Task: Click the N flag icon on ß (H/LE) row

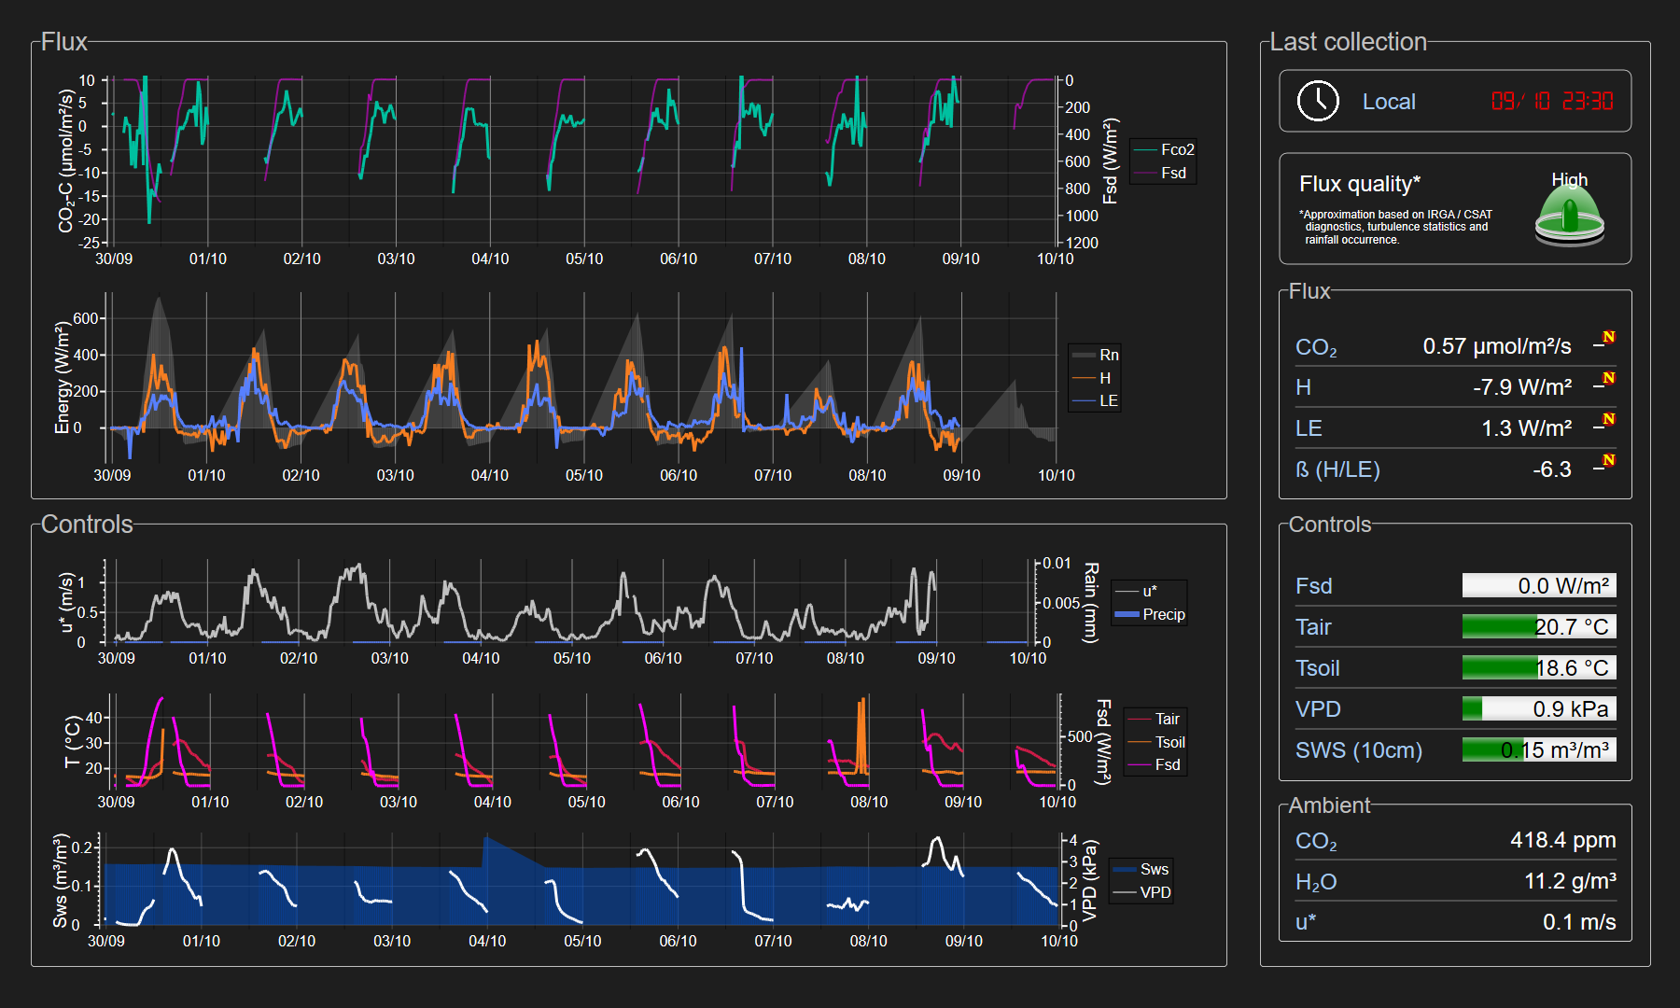Action: 1607,462
